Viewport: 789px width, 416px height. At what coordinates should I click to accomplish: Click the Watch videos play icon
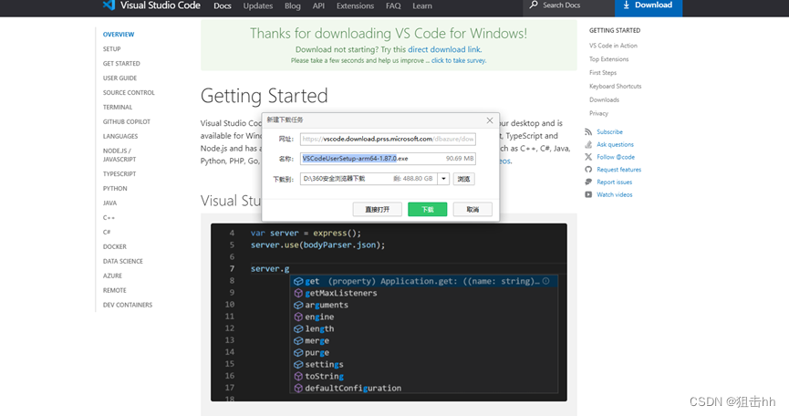pos(588,194)
